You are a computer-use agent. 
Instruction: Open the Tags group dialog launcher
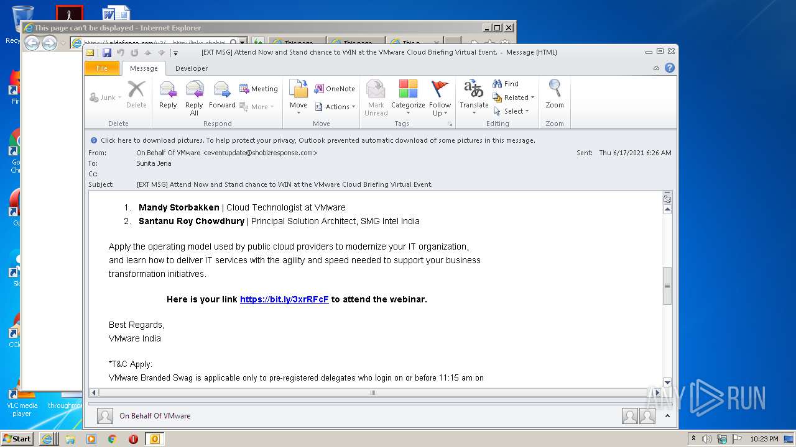click(450, 124)
